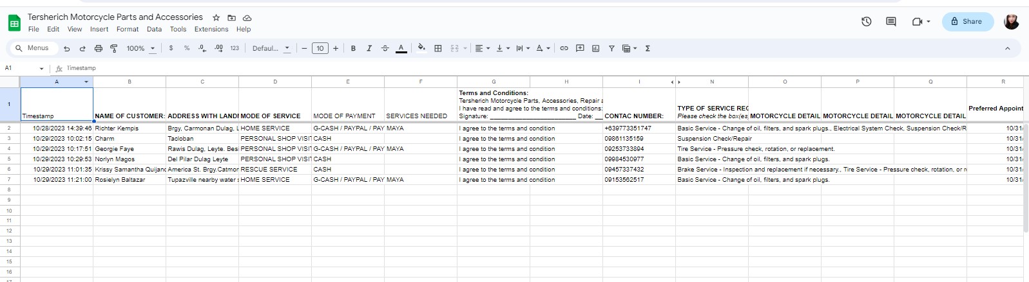Open the fill color bucket
This screenshot has width=1029, height=282.
click(421, 48)
